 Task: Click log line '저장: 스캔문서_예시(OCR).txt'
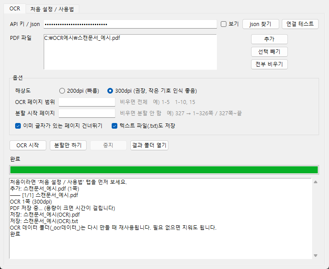[44, 221]
